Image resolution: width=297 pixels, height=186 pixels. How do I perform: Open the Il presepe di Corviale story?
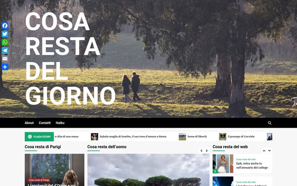[241, 136]
